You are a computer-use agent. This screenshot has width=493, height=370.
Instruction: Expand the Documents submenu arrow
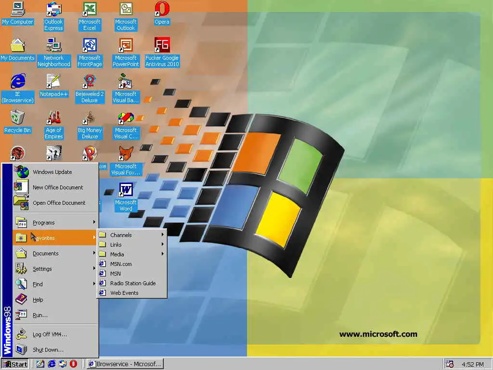94,253
